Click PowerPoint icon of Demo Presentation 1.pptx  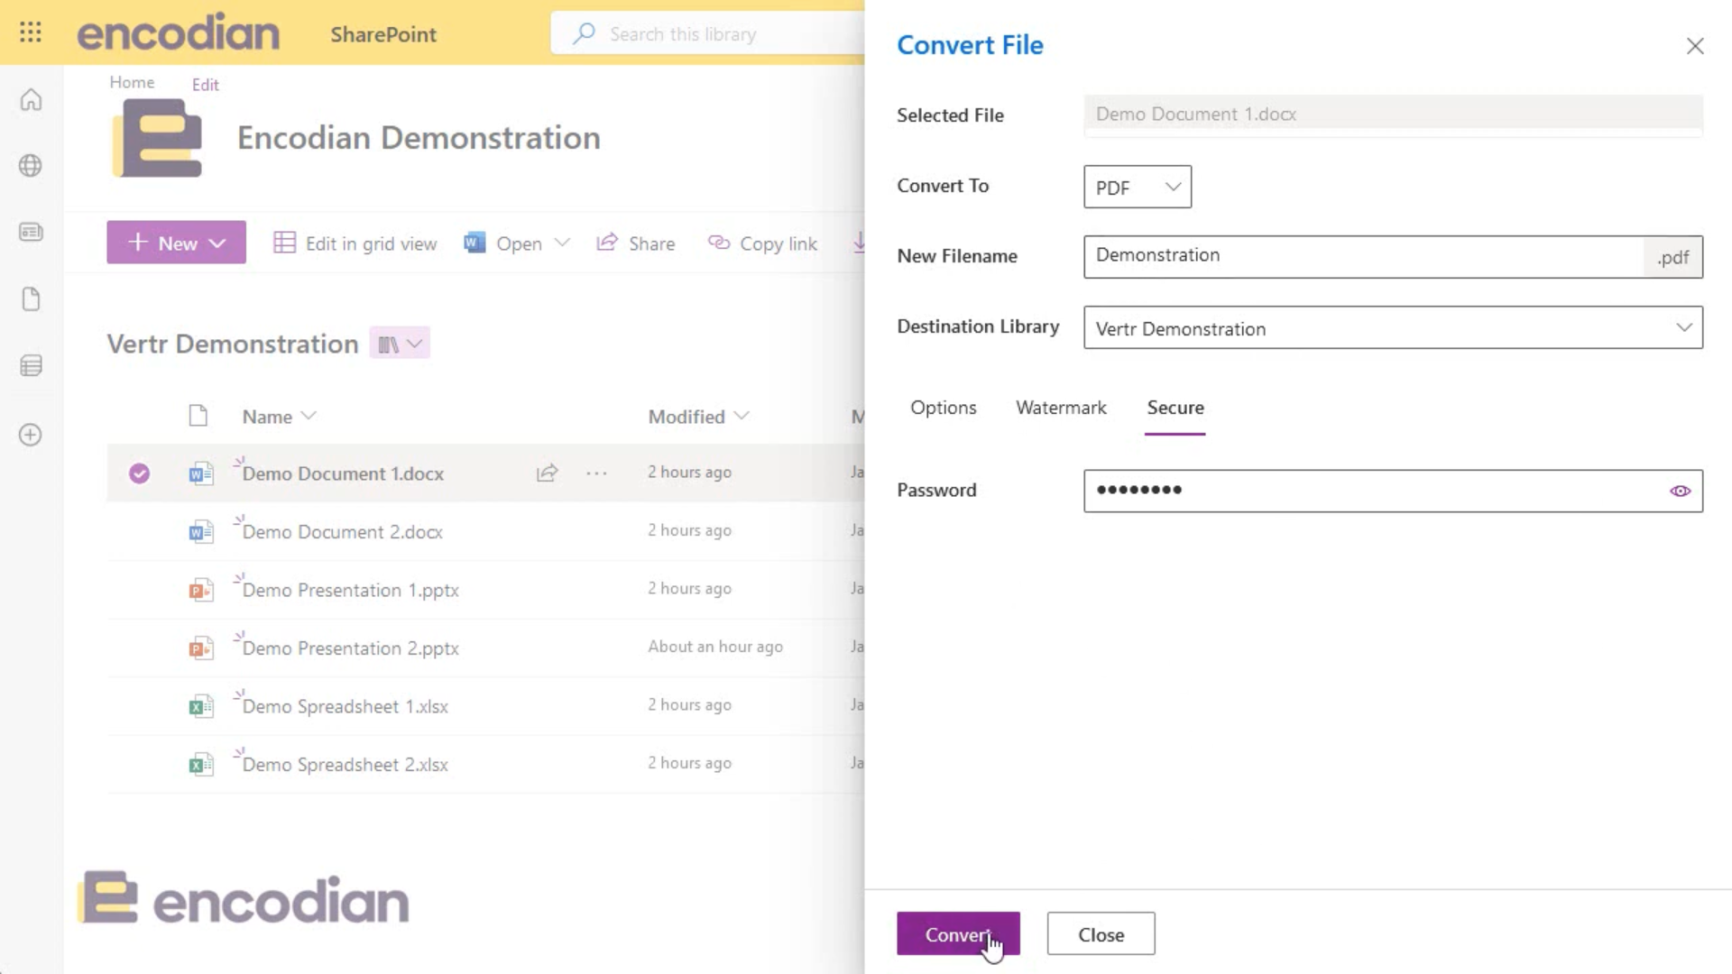click(200, 590)
